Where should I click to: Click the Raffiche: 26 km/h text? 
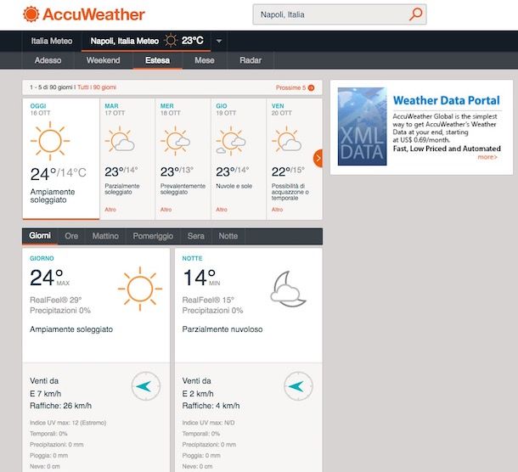(x=61, y=406)
